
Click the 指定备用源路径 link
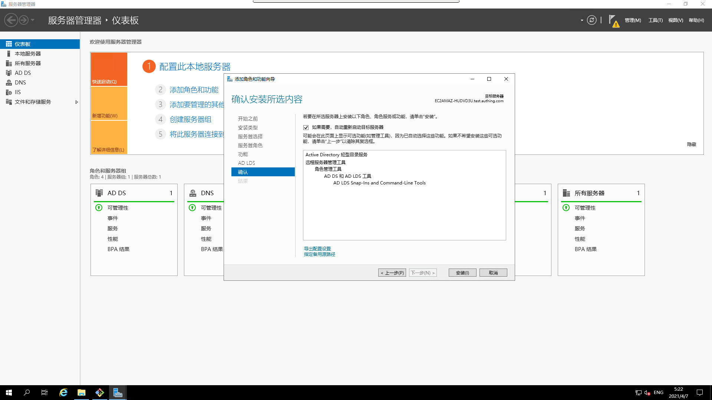click(319, 254)
